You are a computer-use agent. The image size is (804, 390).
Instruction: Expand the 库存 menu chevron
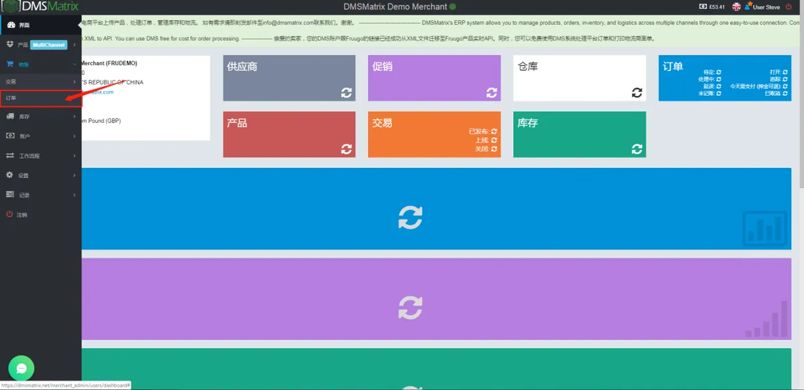click(74, 116)
